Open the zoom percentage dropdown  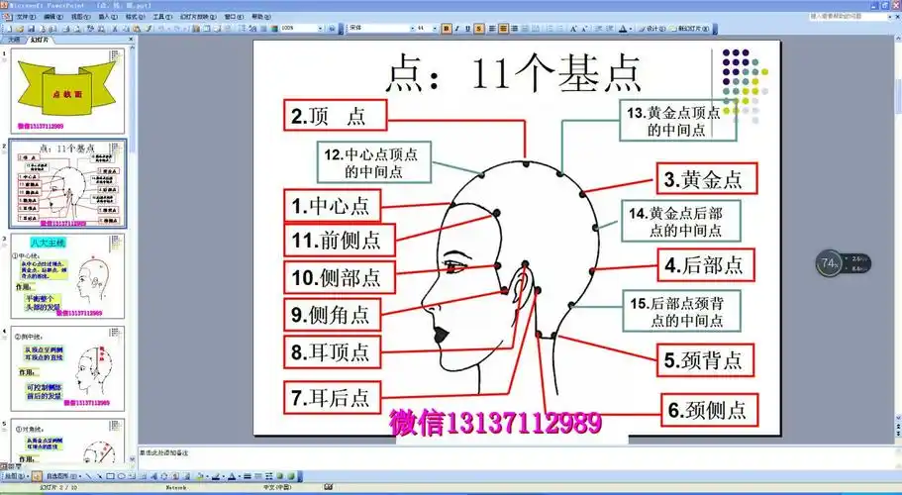(x=320, y=28)
